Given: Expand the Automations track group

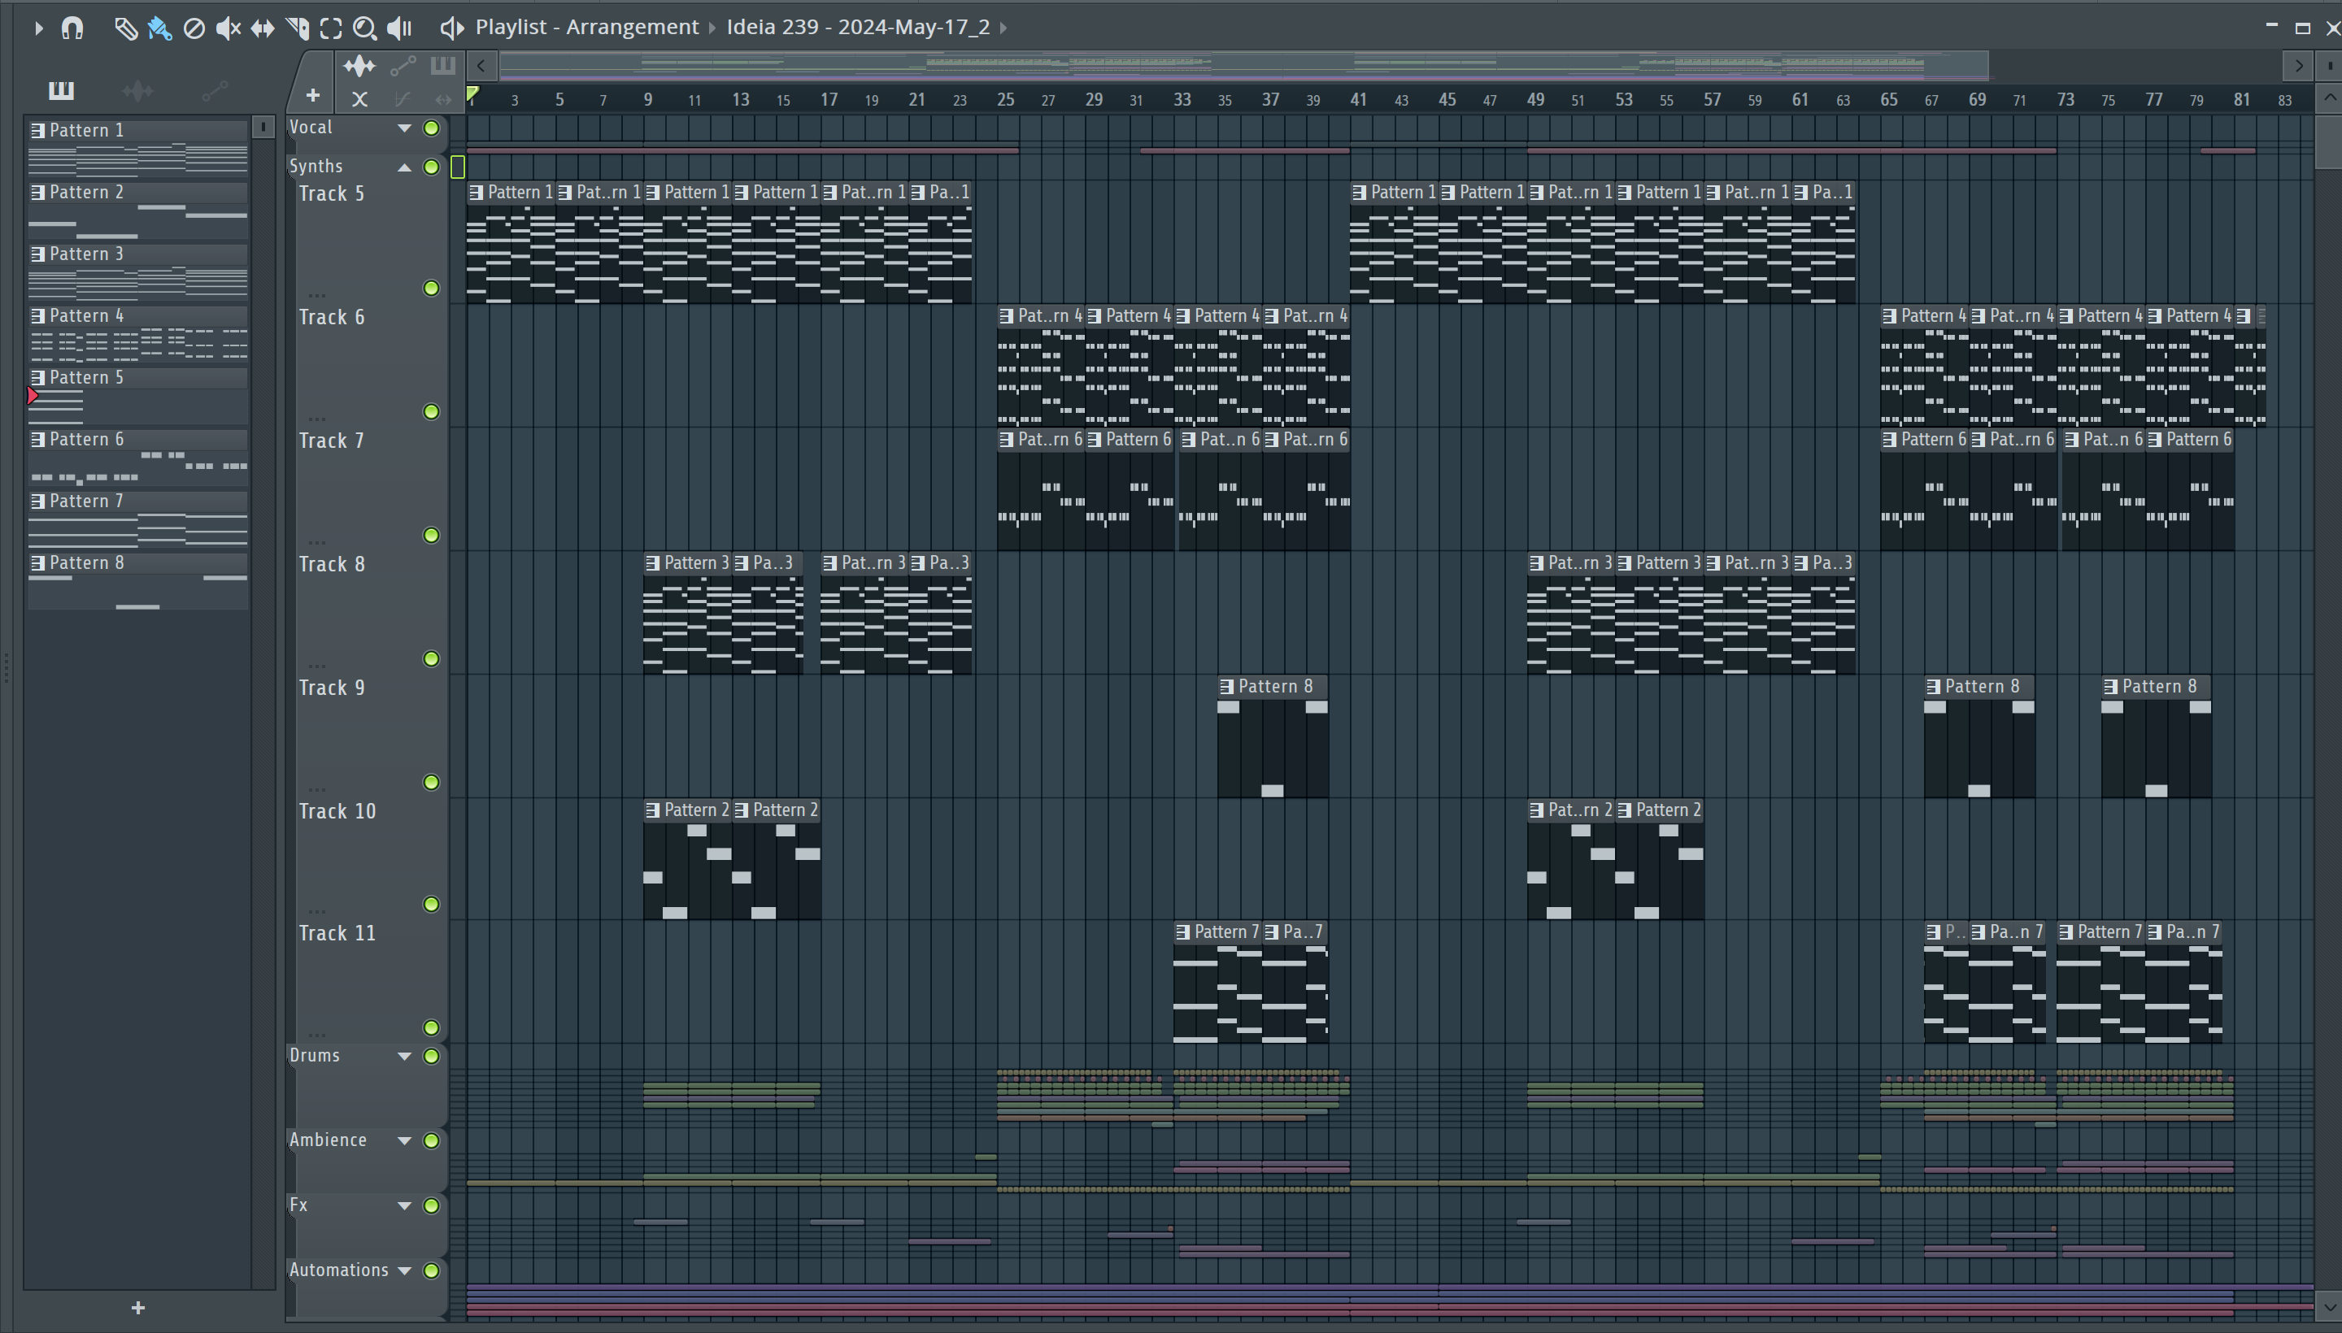Looking at the screenshot, I should [404, 1270].
